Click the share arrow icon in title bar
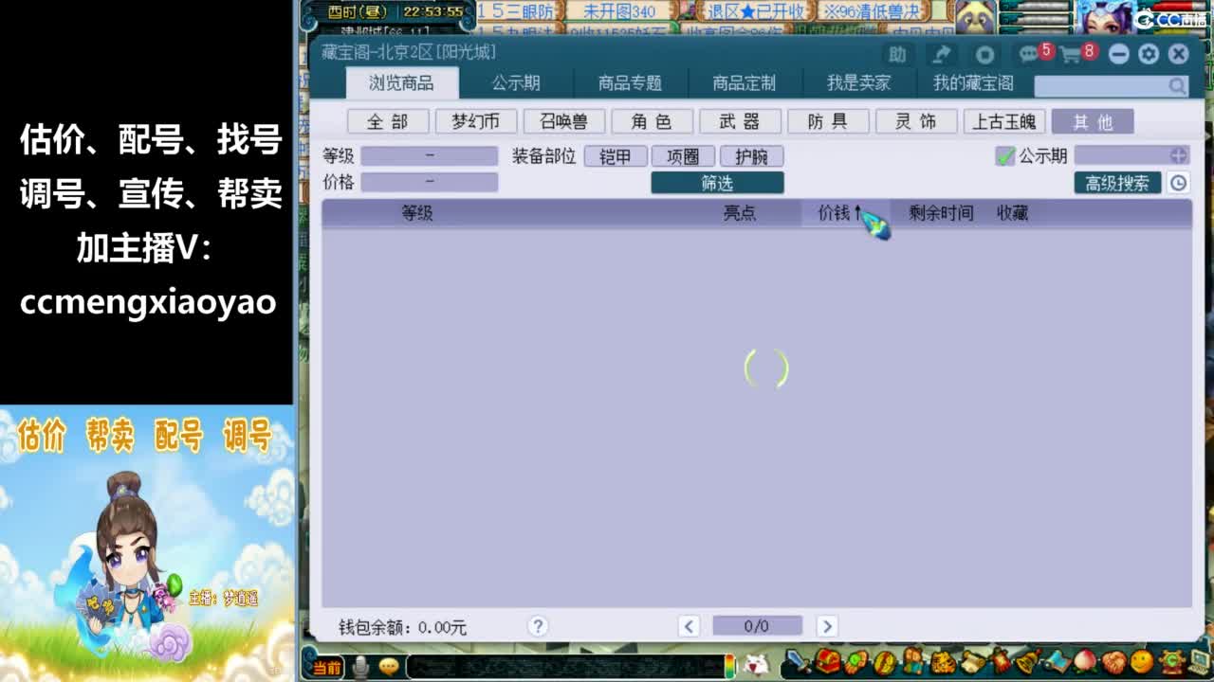The width and height of the screenshot is (1214, 682). pyautogui.click(x=941, y=54)
